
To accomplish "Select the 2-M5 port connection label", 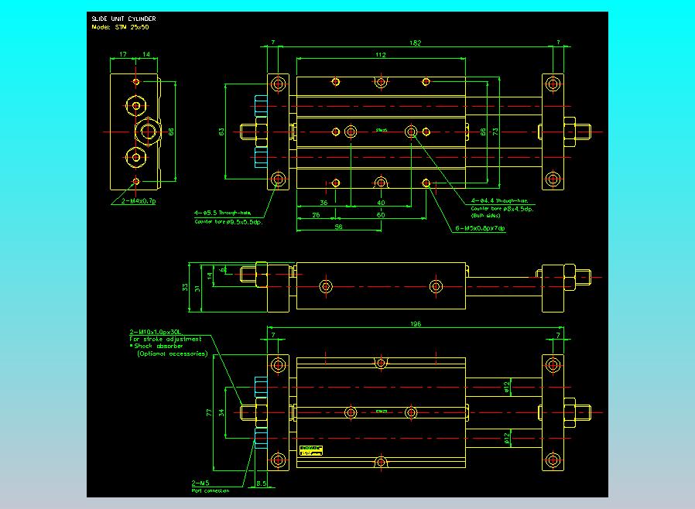I will coord(200,483).
